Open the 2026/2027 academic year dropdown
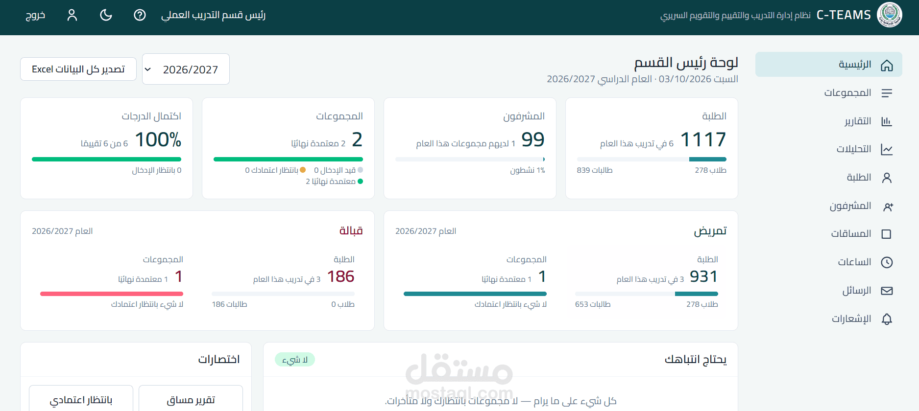 click(x=186, y=69)
